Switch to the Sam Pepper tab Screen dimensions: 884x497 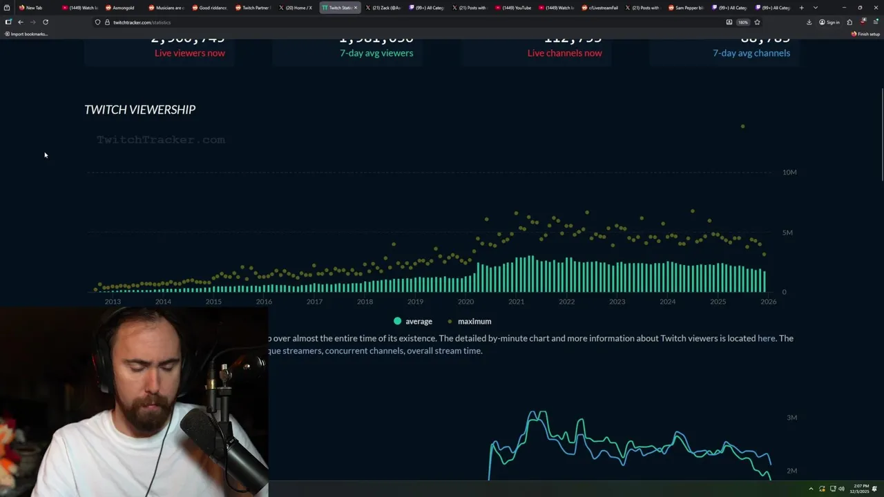[686, 8]
